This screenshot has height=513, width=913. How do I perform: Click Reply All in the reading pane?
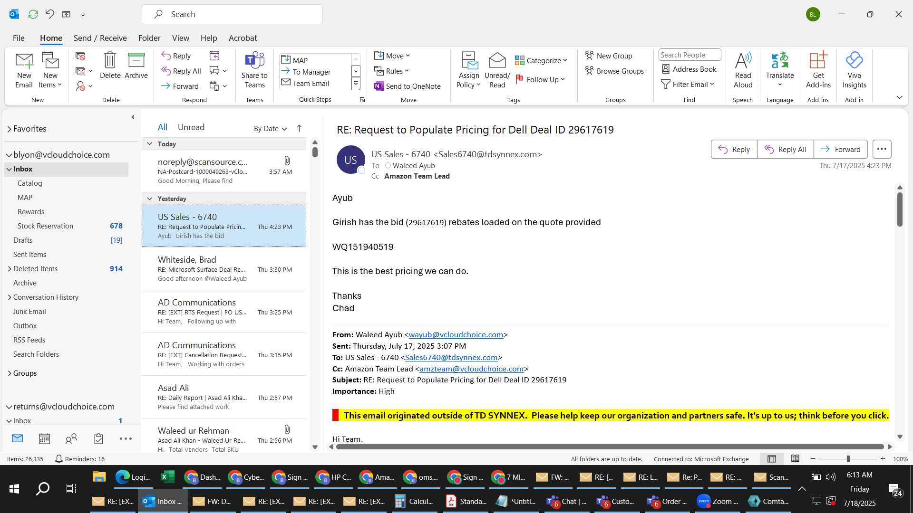pos(785,149)
